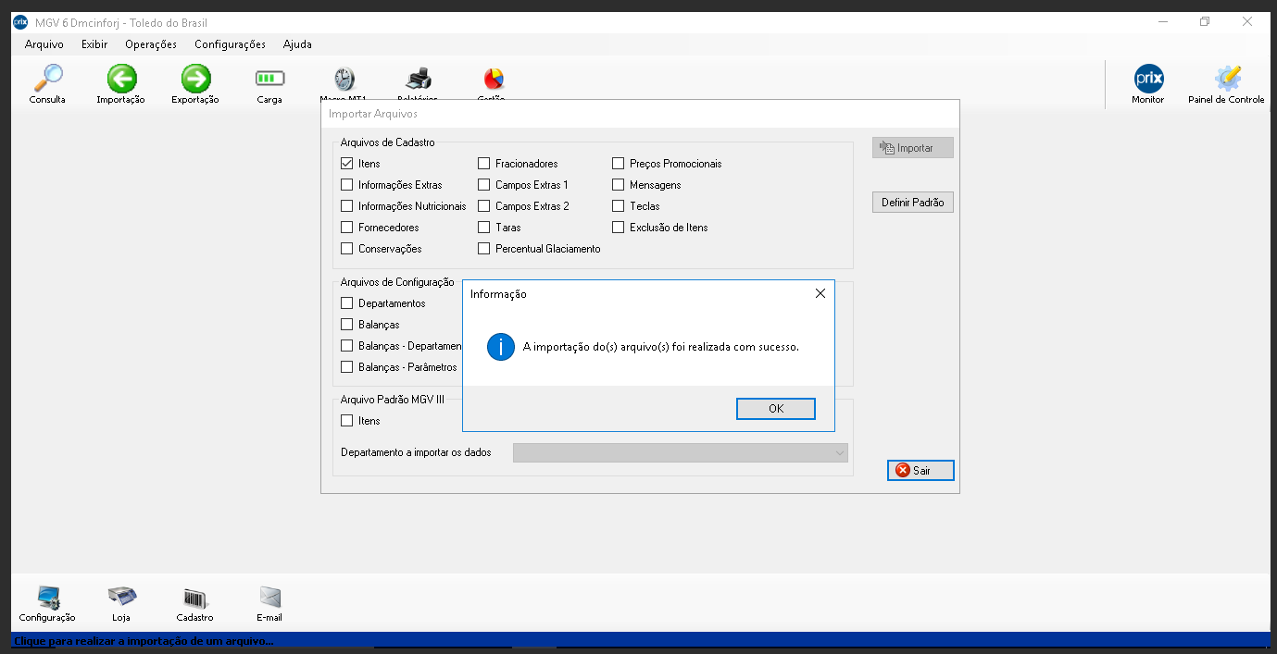Open the E-mail envelope icon

click(269, 598)
